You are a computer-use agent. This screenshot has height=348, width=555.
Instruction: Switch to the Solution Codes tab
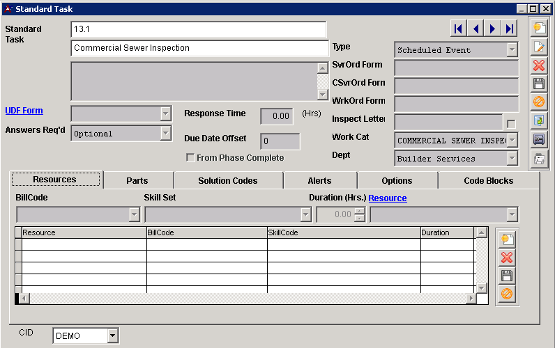(227, 180)
